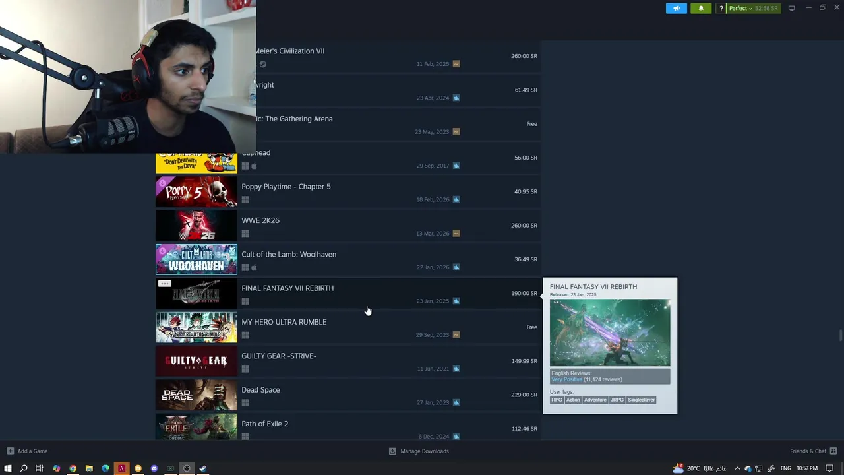The width and height of the screenshot is (844, 475).
Task: Open OBS Studio from the taskbar
Action: click(x=187, y=468)
